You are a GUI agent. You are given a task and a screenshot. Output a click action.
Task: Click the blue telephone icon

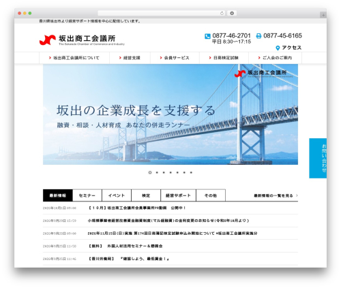point(207,36)
